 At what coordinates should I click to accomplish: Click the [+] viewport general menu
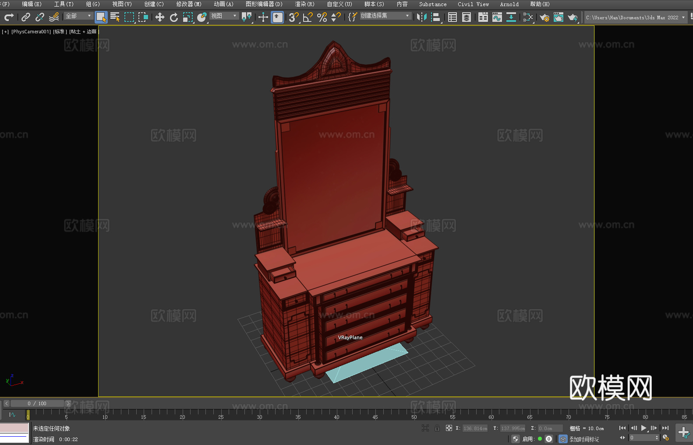pos(5,32)
